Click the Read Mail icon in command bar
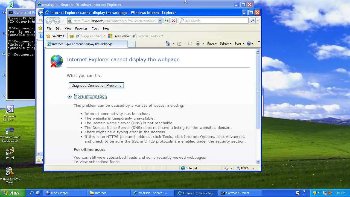Image resolution: width=350 pixels, height=197 pixels. click(190, 44)
